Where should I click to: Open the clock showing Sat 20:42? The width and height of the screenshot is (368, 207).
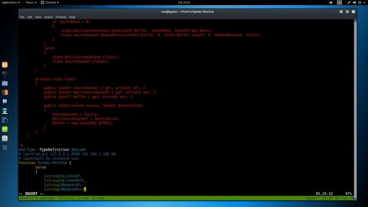tap(184, 2)
